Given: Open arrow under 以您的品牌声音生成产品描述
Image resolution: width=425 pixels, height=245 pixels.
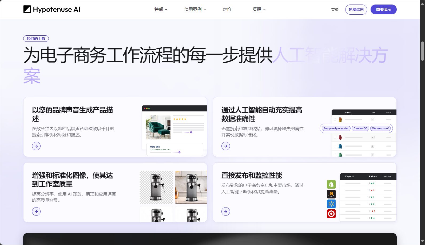Looking at the screenshot, I should pos(36,146).
